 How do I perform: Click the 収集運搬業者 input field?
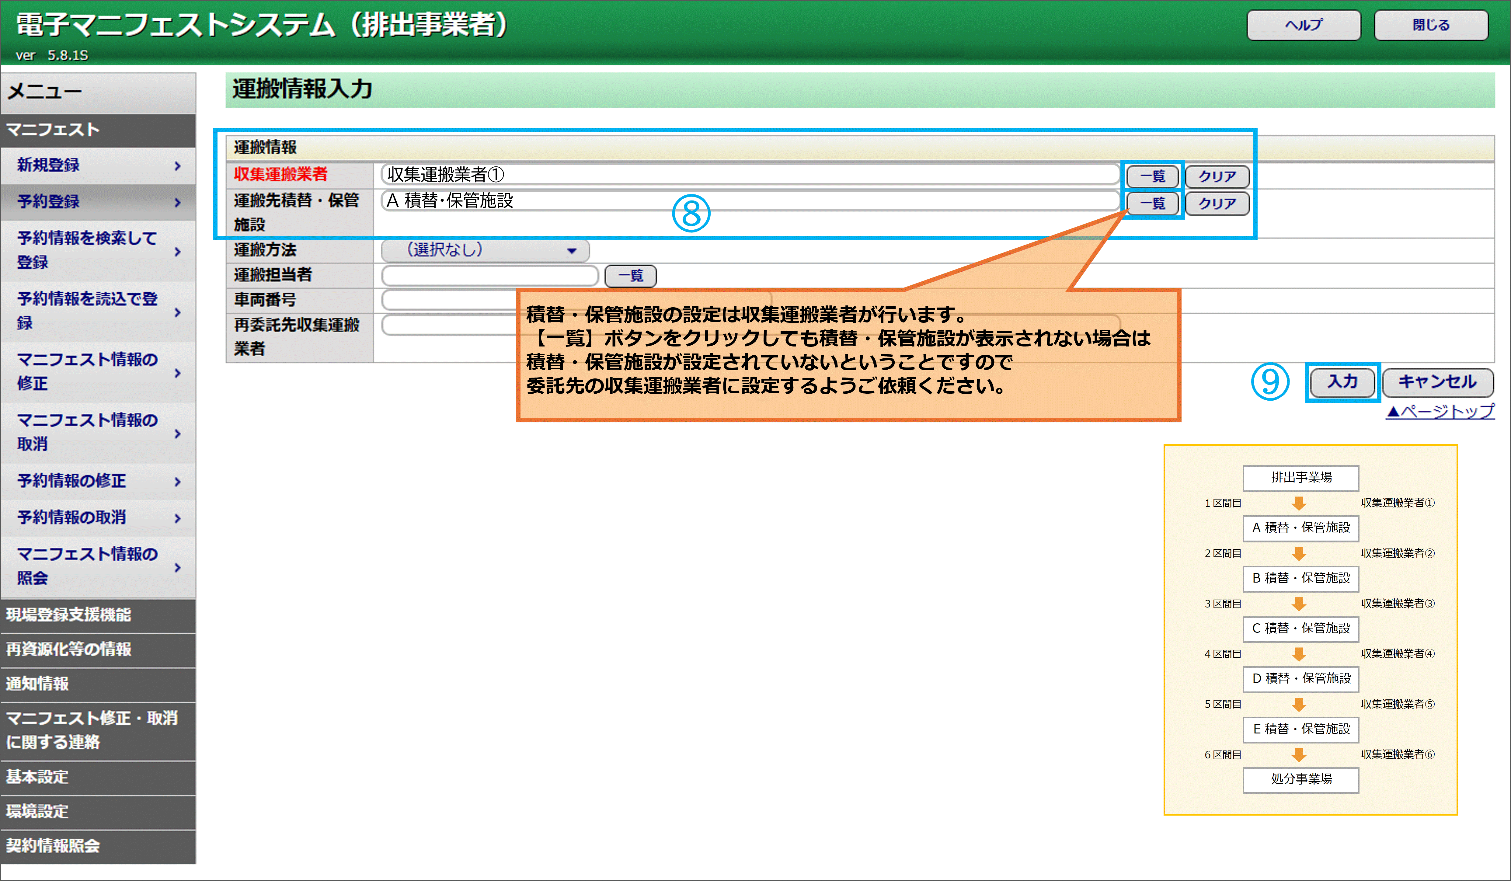[750, 175]
